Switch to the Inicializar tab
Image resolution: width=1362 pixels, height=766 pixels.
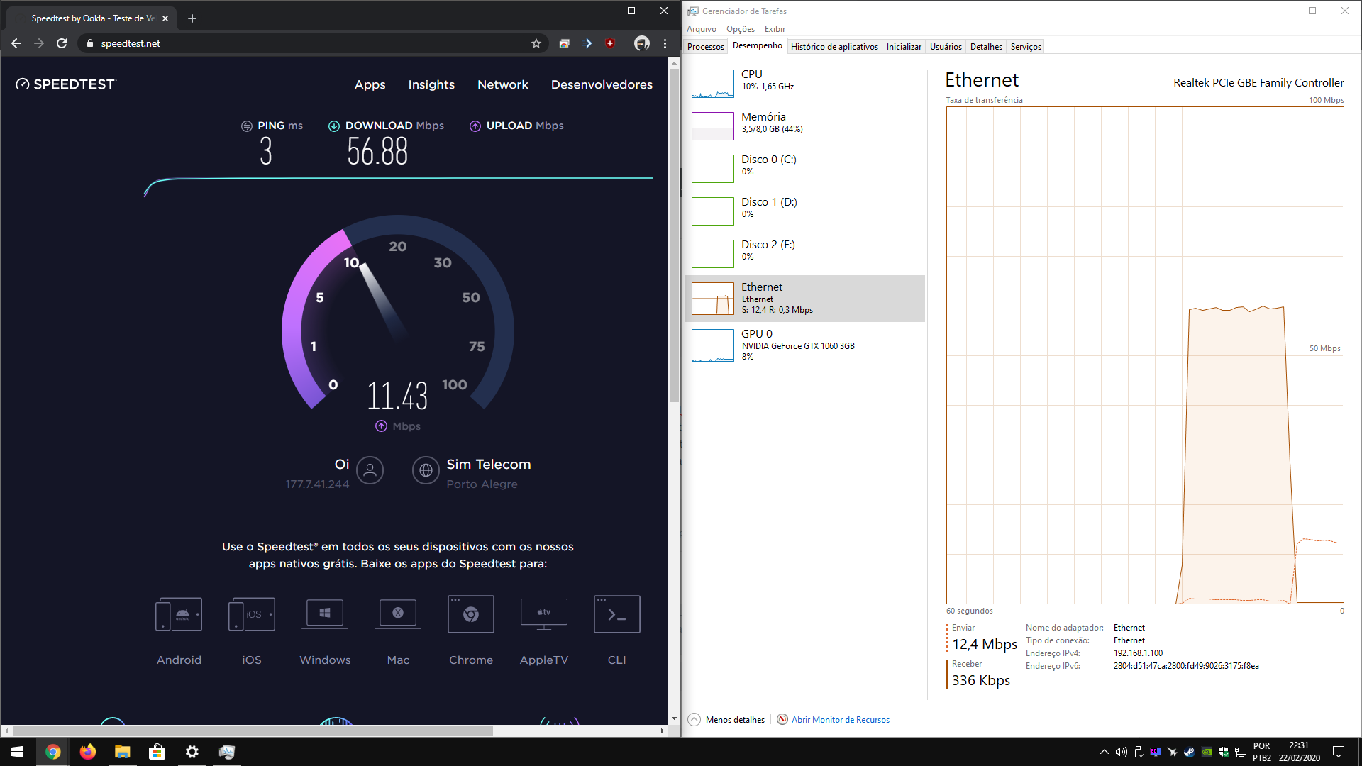904,47
